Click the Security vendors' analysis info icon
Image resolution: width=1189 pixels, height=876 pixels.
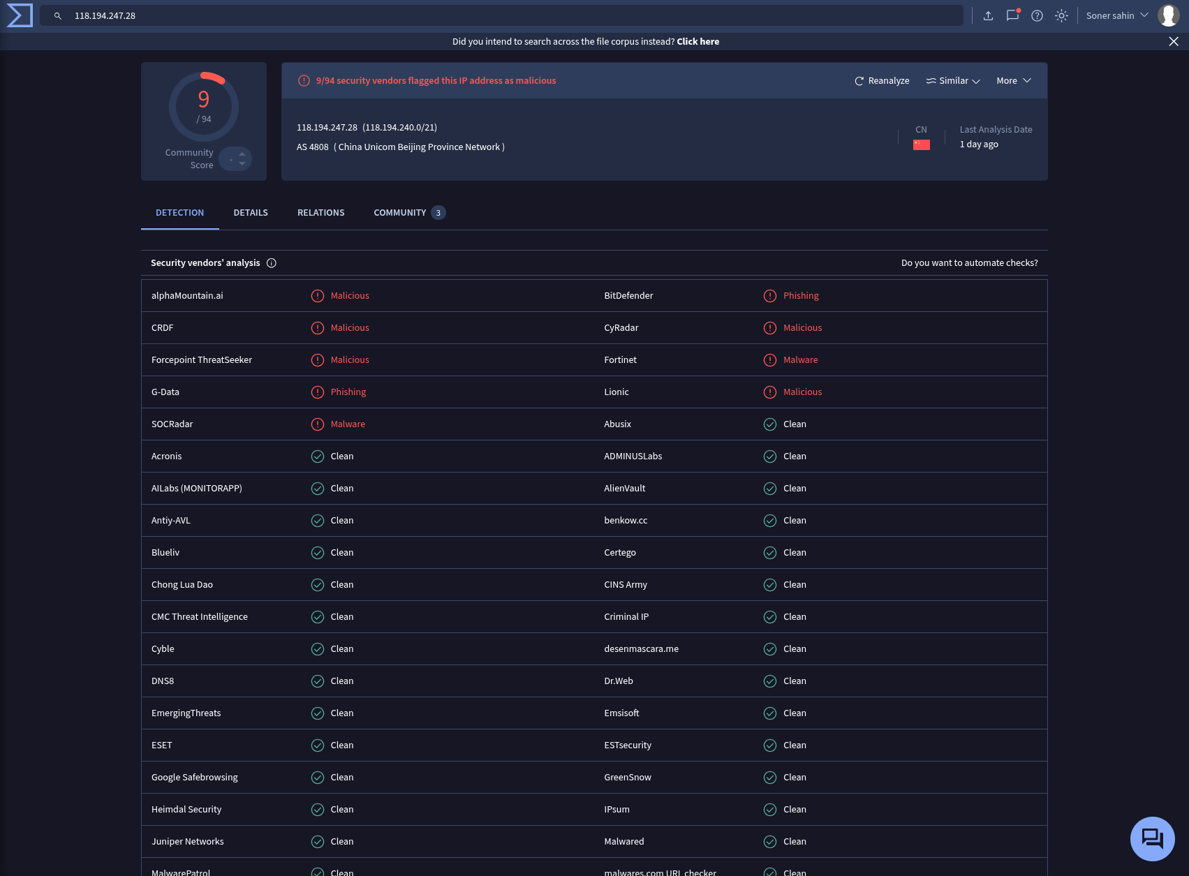(x=272, y=263)
